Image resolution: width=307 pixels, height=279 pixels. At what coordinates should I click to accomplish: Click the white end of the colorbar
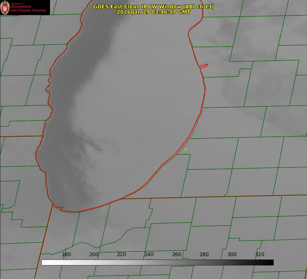44,263
